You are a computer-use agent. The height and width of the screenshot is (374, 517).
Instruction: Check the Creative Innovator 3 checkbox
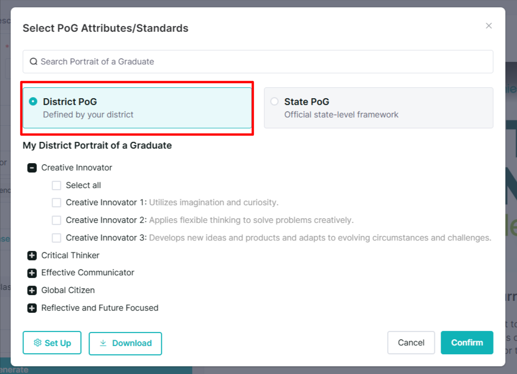[x=56, y=238]
